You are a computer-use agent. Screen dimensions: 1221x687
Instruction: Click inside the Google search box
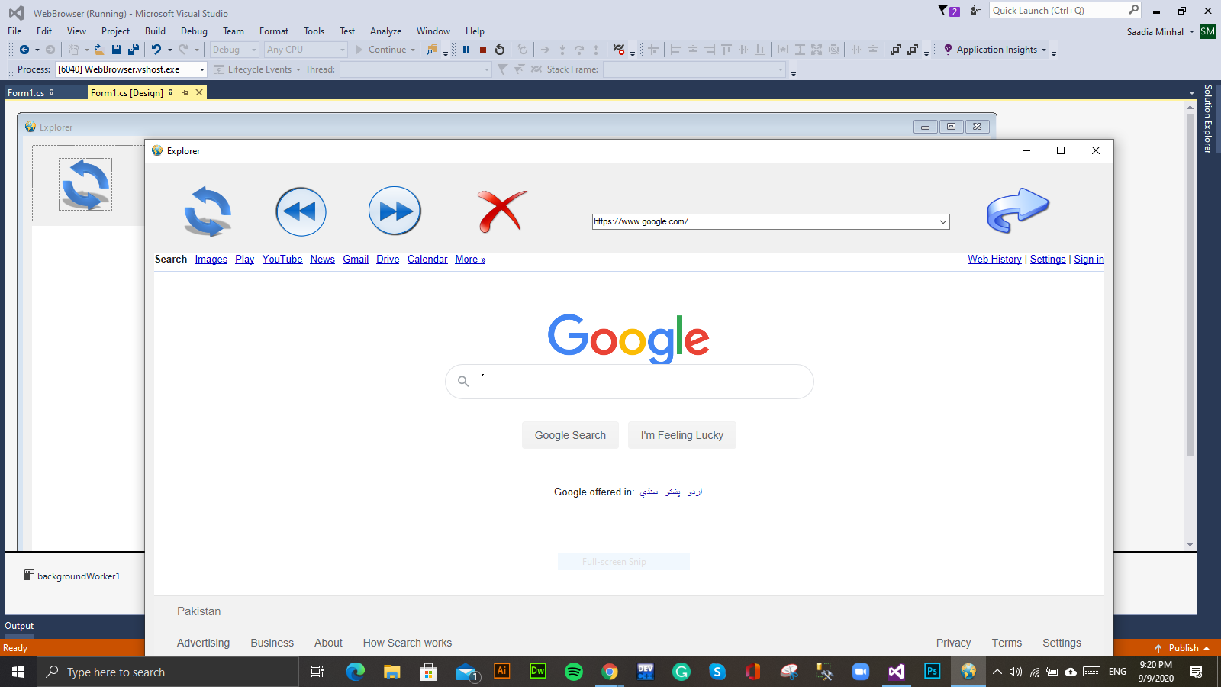click(x=629, y=381)
